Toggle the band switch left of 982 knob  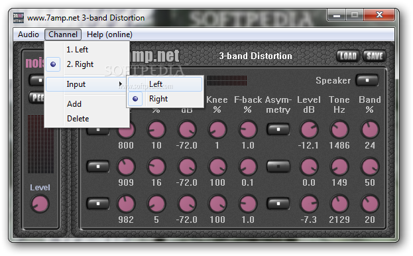[98, 204]
